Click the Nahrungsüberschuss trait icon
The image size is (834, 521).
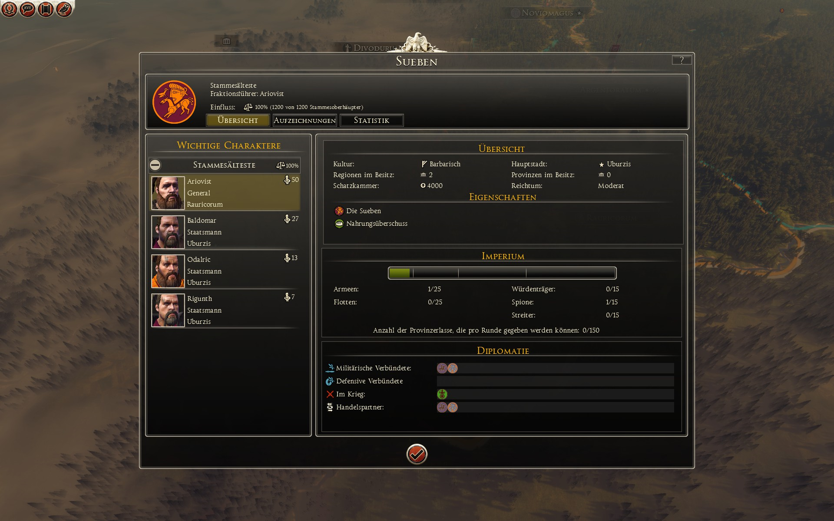click(339, 224)
